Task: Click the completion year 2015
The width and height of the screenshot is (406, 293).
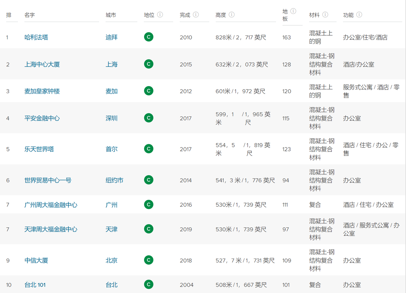Action: click(x=186, y=64)
